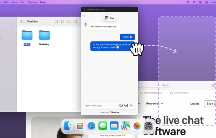Launch Safari from the Dock
216x138 pixels.
tap(91, 126)
